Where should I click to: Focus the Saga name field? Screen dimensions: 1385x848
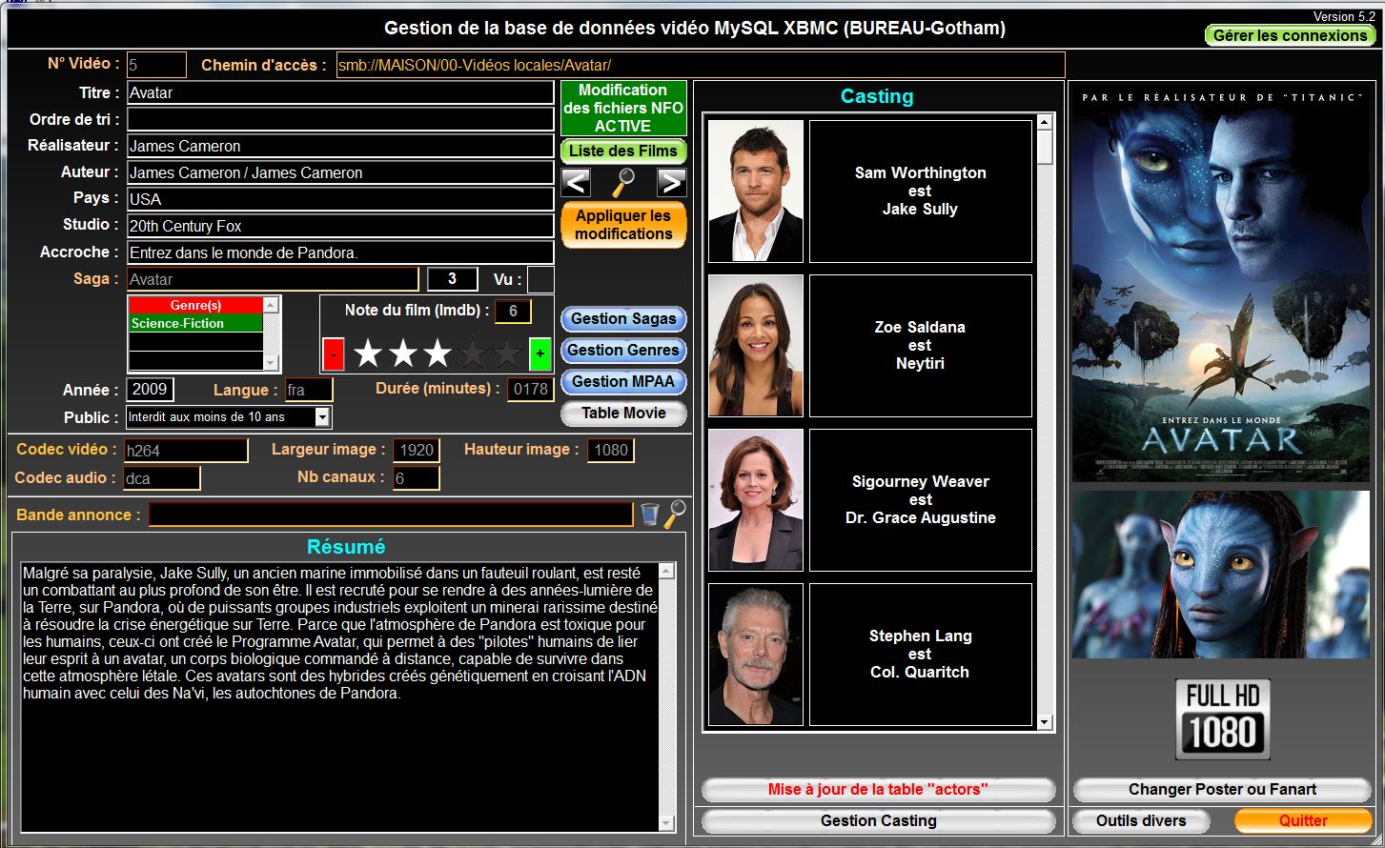(x=273, y=279)
